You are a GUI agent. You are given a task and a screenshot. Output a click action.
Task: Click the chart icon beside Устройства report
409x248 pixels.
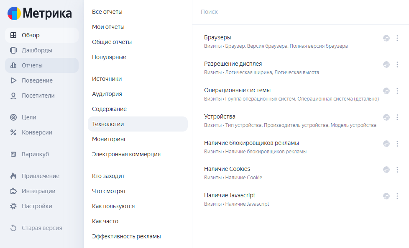click(x=386, y=117)
